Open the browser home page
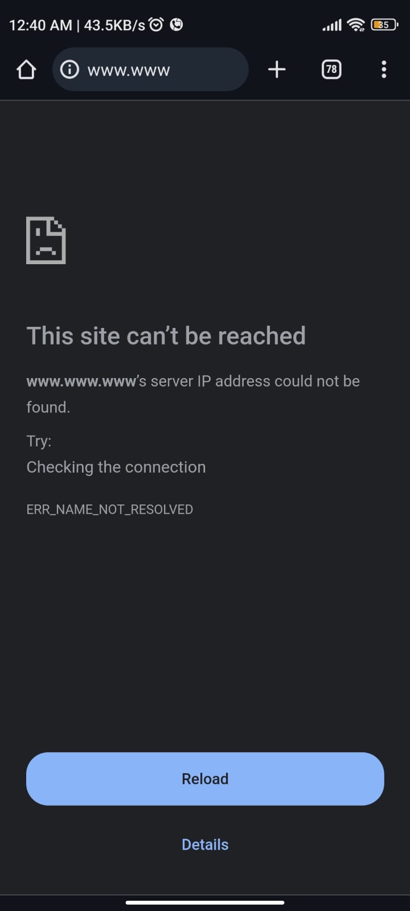Viewport: 410px width, 911px height. click(26, 69)
